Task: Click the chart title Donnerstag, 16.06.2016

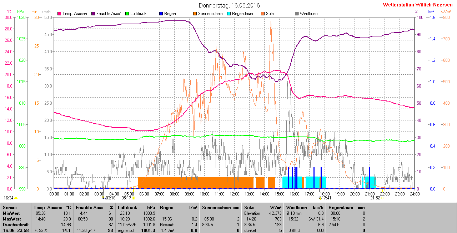Action: 229,5
